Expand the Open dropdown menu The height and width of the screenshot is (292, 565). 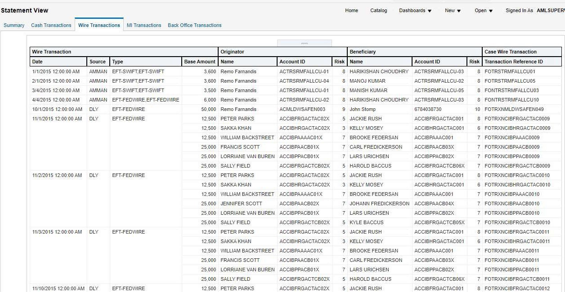coord(483,10)
